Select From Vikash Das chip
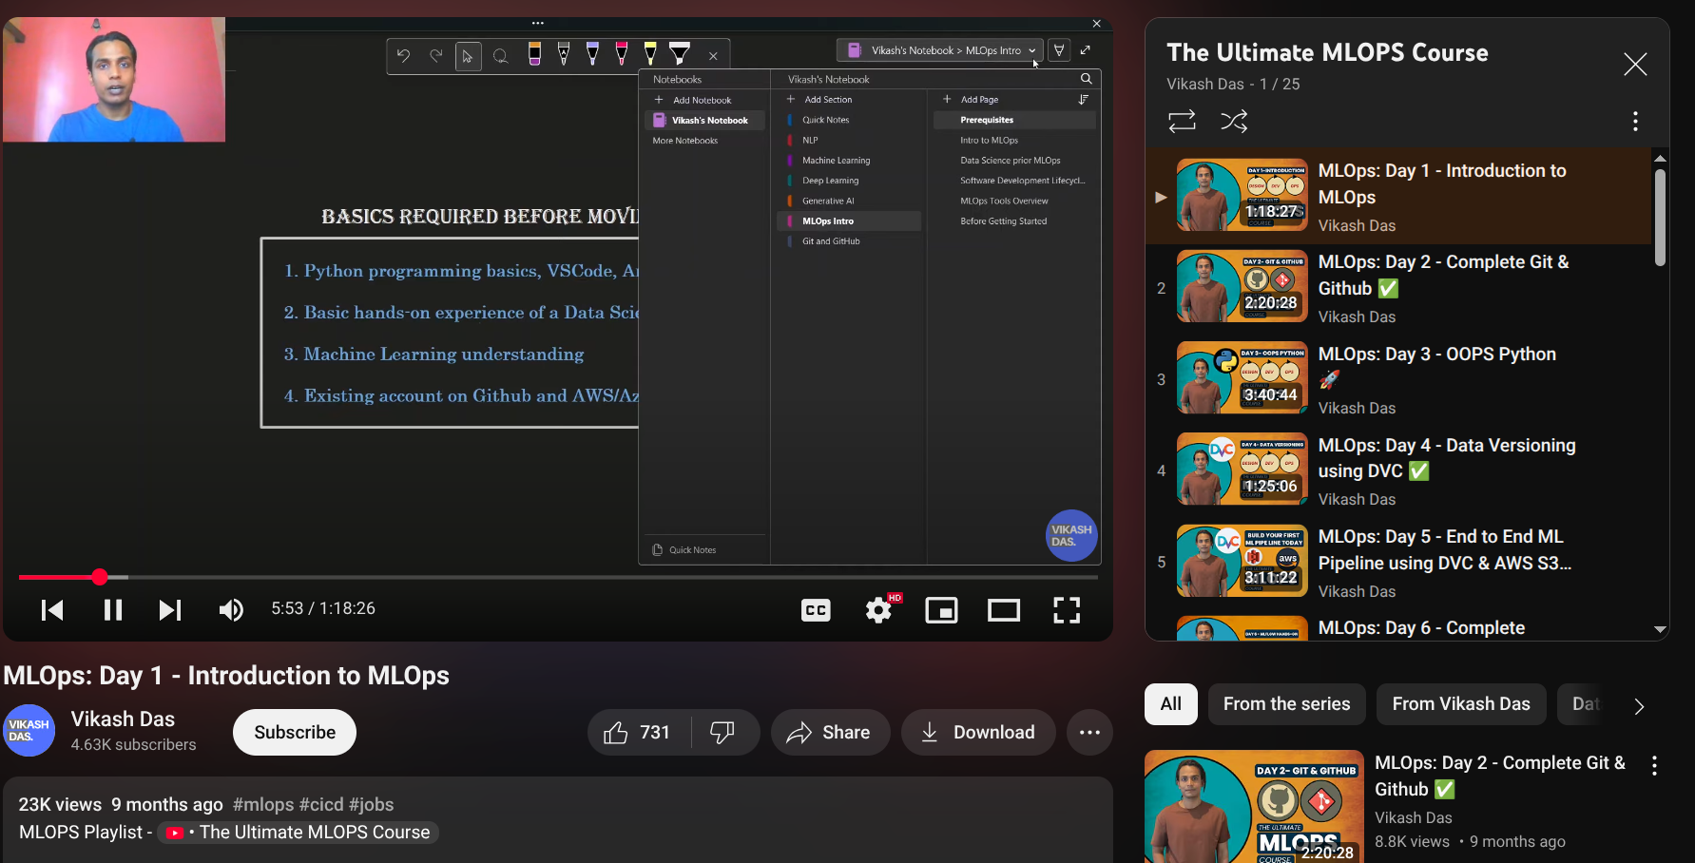Screen dimensions: 1695x863 [1461, 704]
